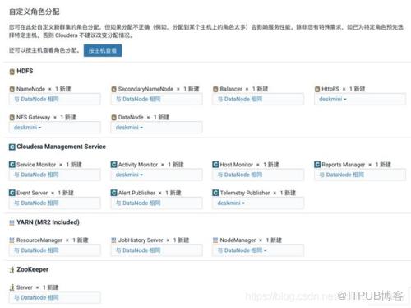Click the JobHistory Server role label
Image resolution: width=411 pixels, height=308 pixels.
pos(141,240)
